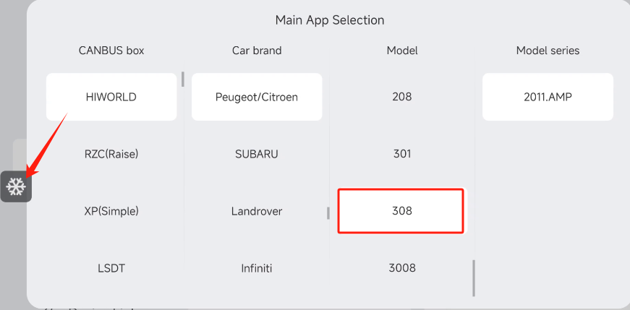Click the CANBUS box column scrollbar
Image resolution: width=630 pixels, height=310 pixels.
click(x=183, y=78)
